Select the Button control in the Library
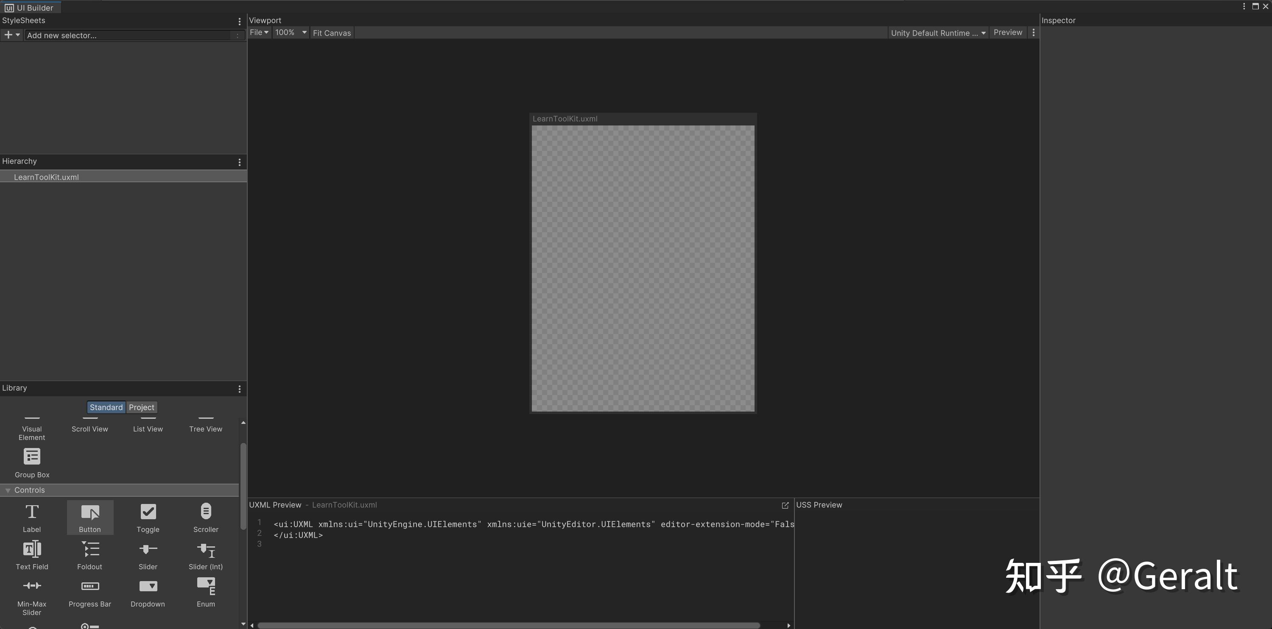Viewport: 1272px width, 629px height. coord(89,517)
